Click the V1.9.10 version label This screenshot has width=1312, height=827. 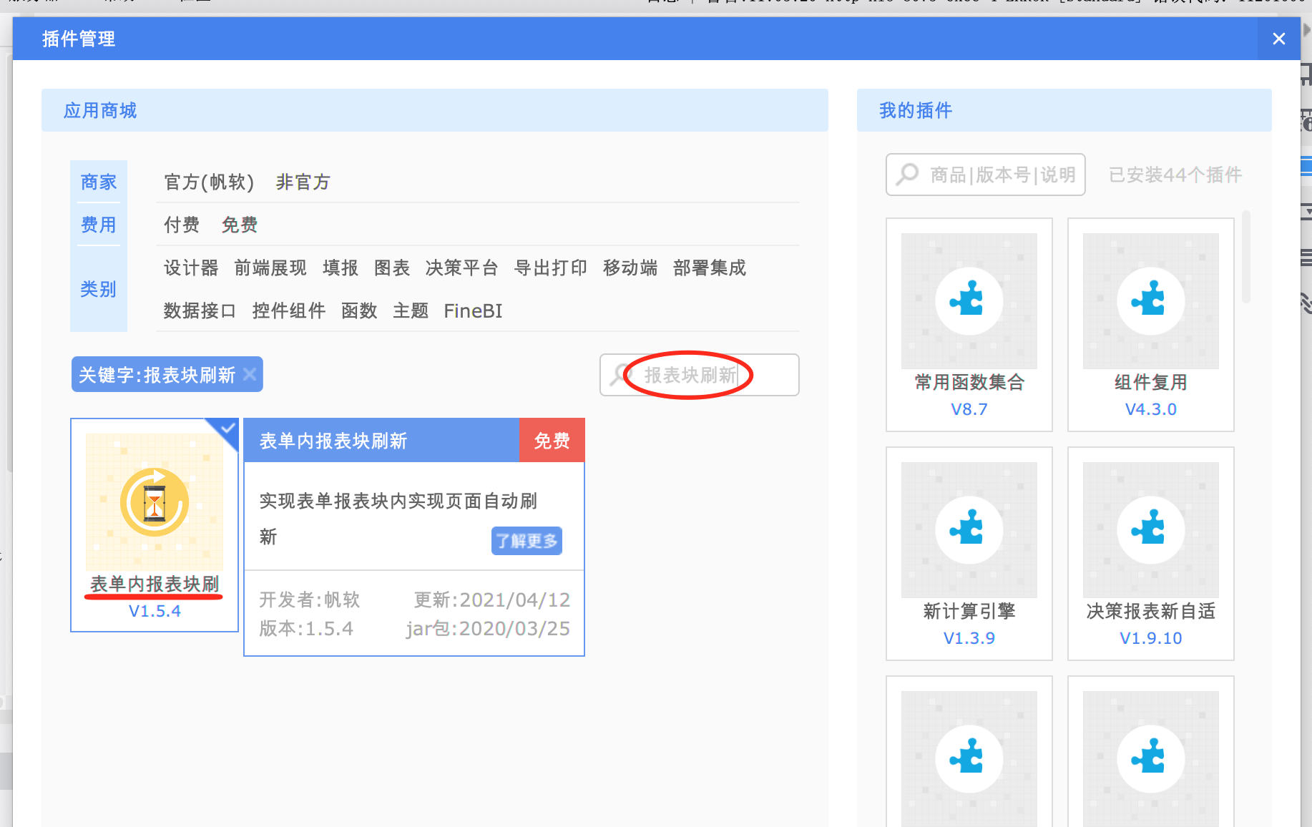coord(1151,638)
